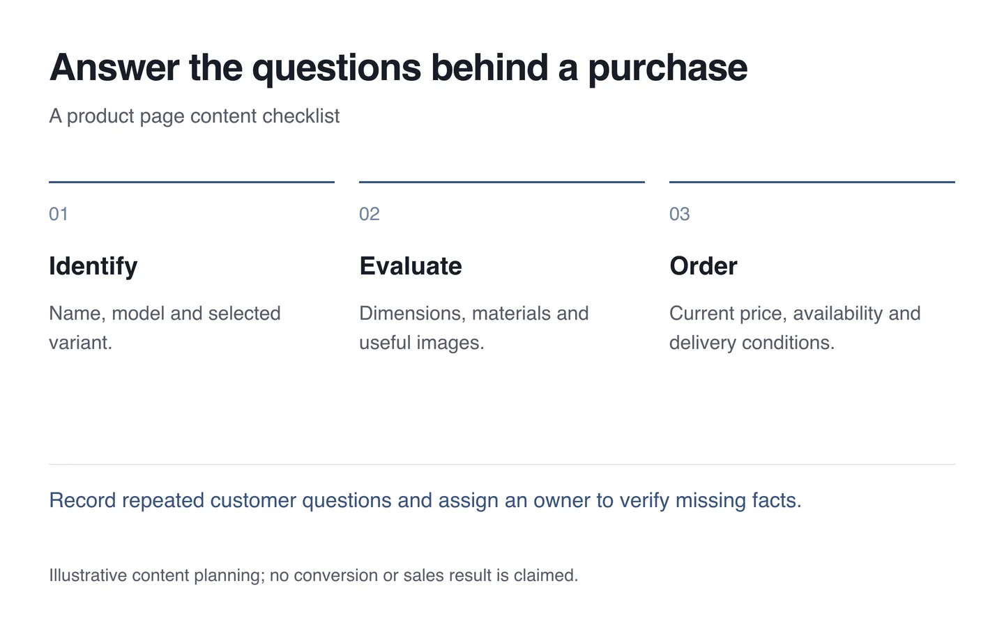1004x627 pixels.
Task: Click the blue line above the Evaluate column
Action: click(502, 182)
